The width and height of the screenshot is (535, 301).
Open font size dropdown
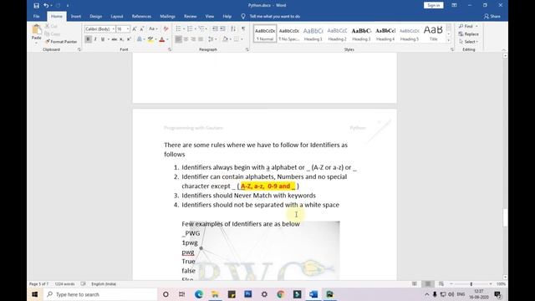[x=128, y=29]
